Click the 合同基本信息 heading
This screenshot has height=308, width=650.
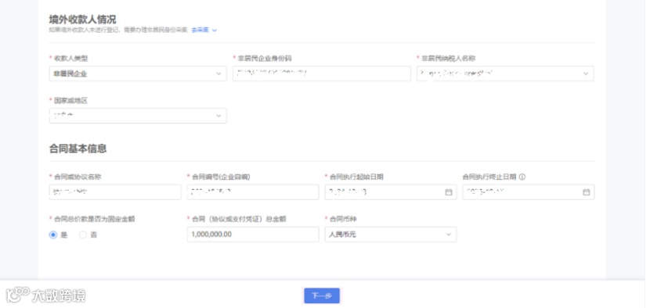click(78, 149)
